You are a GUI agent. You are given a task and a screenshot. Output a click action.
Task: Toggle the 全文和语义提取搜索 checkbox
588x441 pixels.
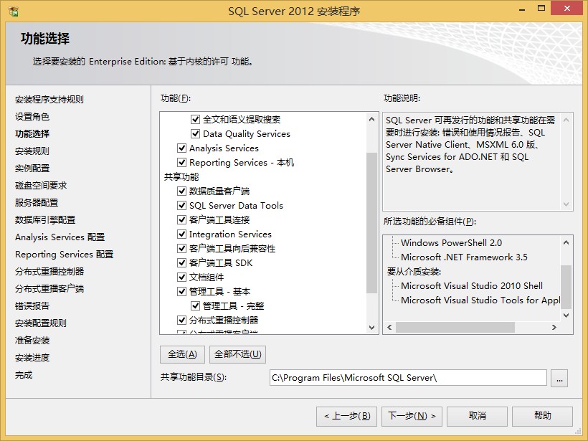tap(195, 119)
